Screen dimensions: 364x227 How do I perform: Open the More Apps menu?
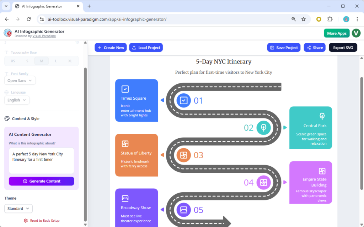[x=337, y=33]
